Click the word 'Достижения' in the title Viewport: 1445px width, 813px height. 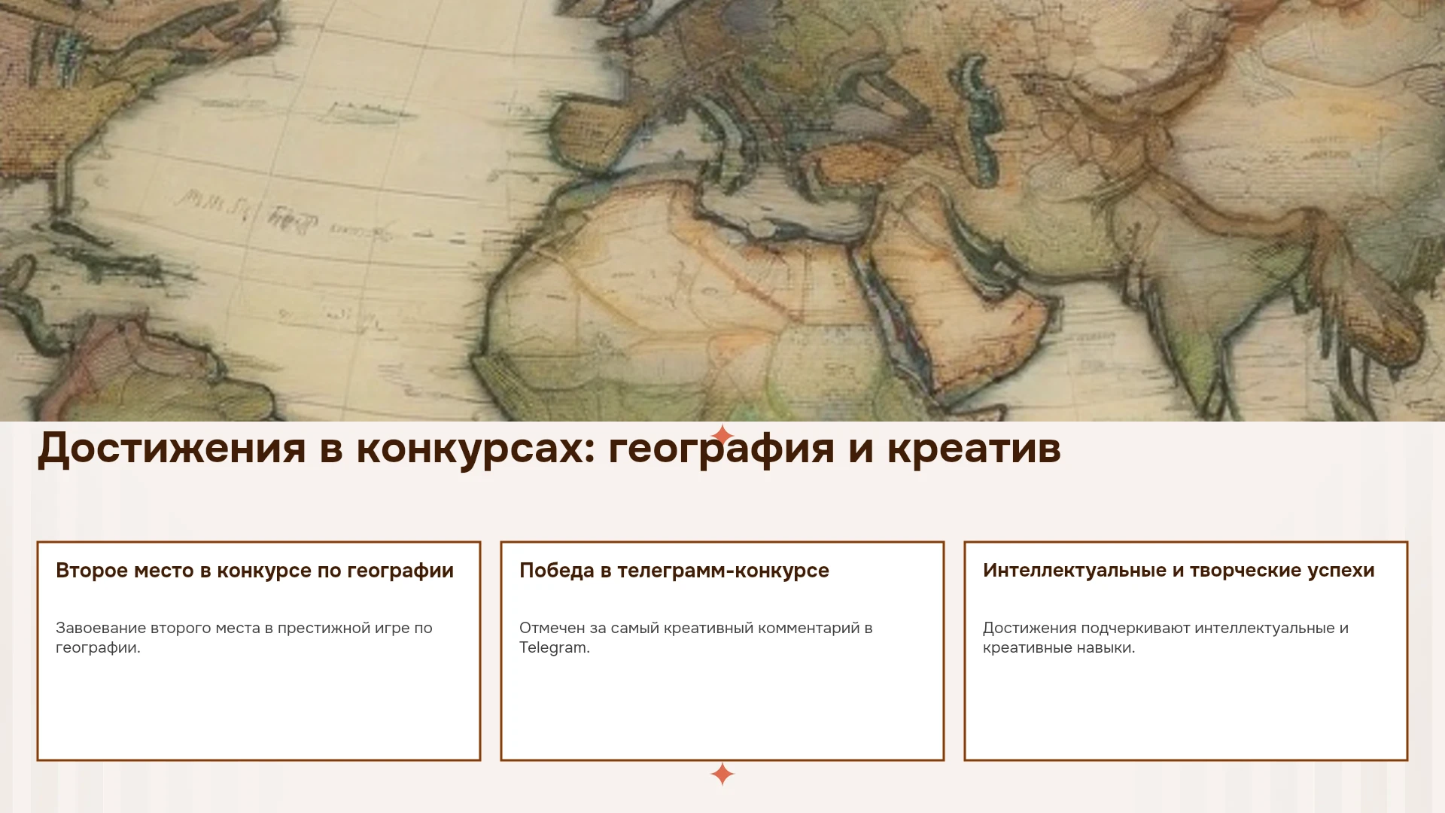pyautogui.click(x=172, y=449)
